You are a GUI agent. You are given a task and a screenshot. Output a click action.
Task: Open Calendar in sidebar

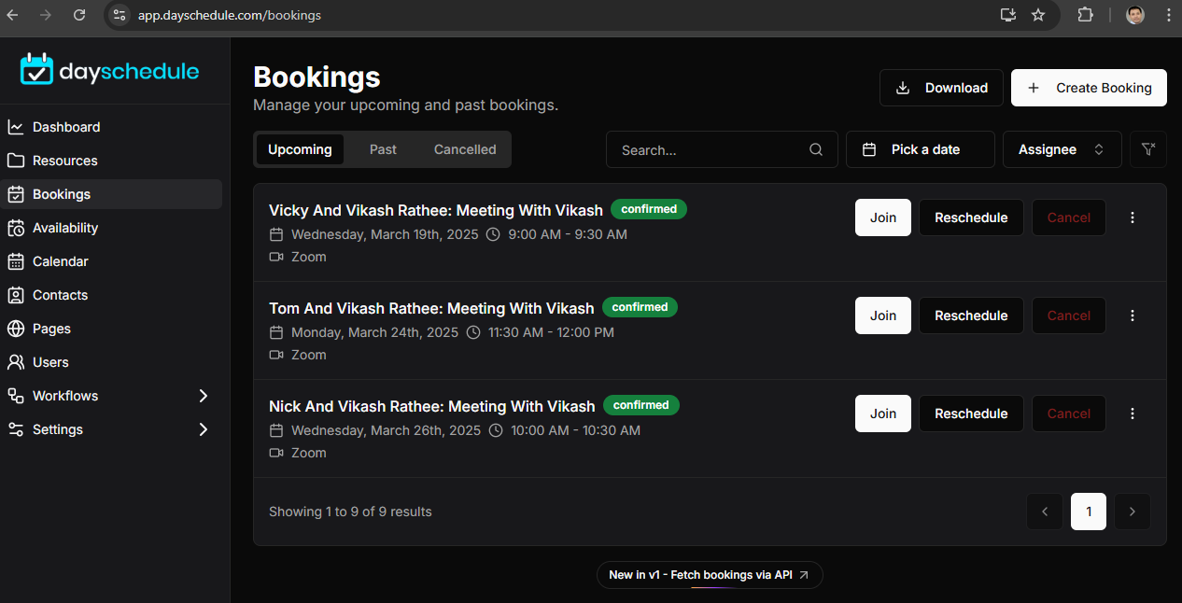(x=61, y=261)
